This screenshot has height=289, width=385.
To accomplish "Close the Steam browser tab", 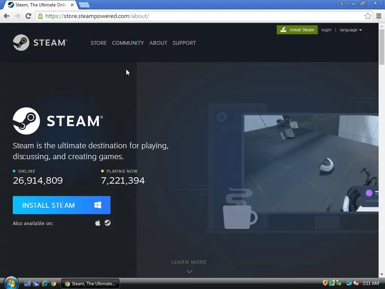I will 72,5.
